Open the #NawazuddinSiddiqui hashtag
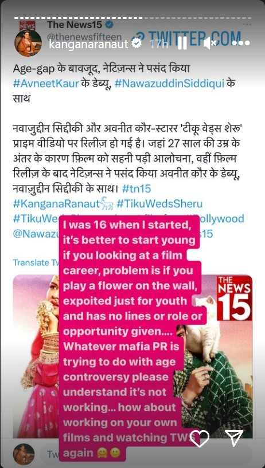This screenshot has width=265, height=468. (169, 83)
